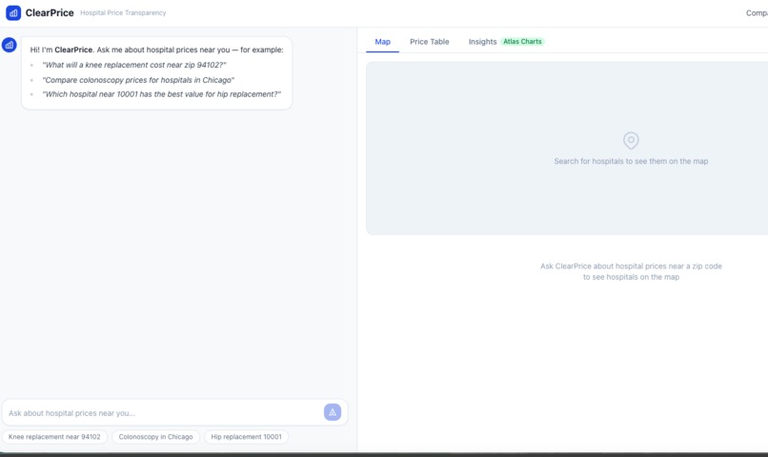Choose the 'Colonoscopy in Chicago' suggestion chip
This screenshot has width=768, height=457.
[x=155, y=437]
